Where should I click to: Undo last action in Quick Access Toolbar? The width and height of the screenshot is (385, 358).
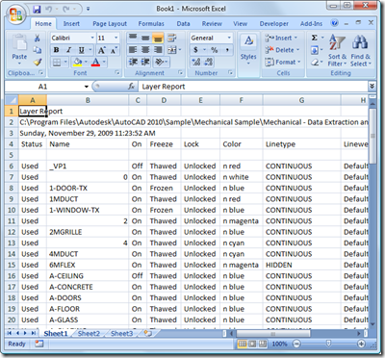pyautogui.click(x=49, y=9)
